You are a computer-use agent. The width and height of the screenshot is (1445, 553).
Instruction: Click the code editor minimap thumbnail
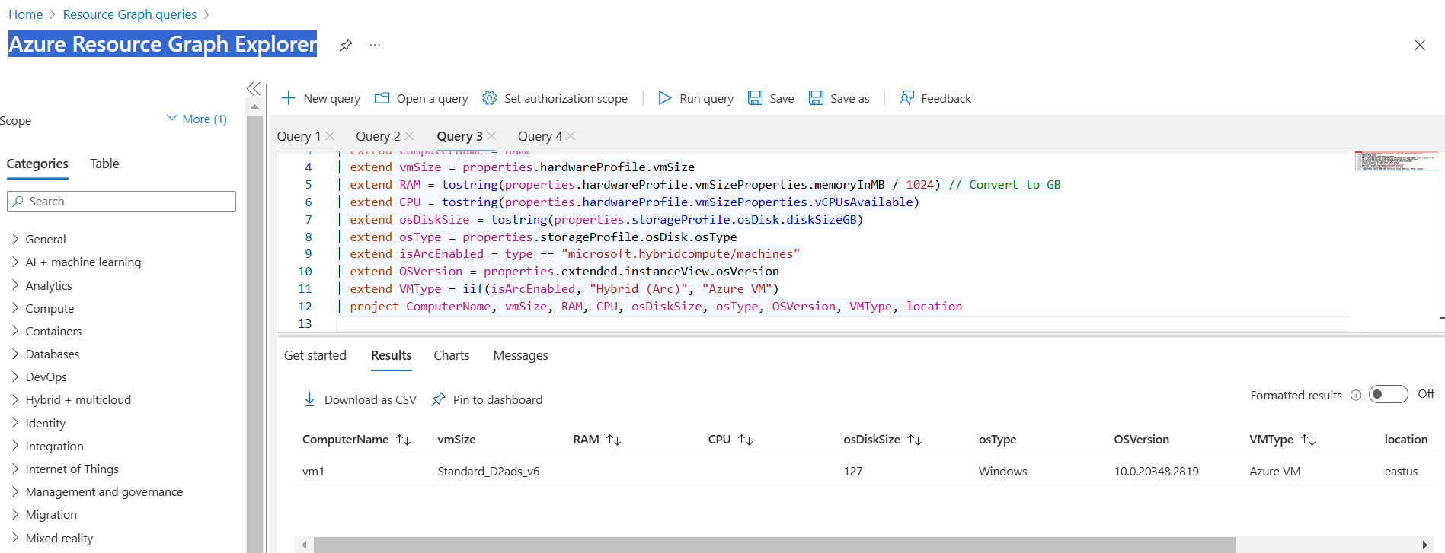click(x=1397, y=160)
